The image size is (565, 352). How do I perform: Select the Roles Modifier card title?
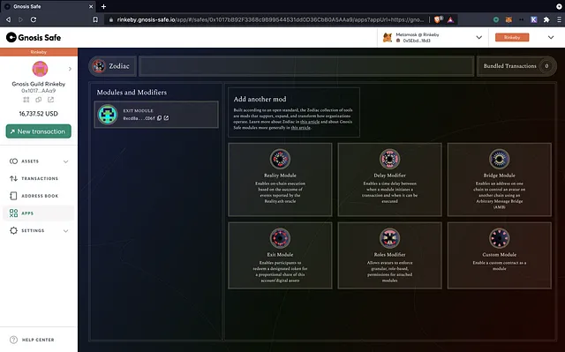[389, 254]
